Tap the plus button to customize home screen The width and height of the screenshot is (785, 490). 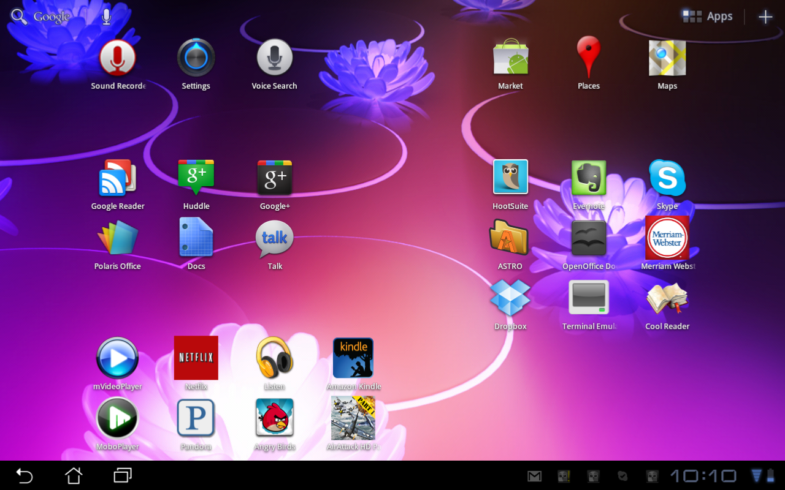point(765,17)
